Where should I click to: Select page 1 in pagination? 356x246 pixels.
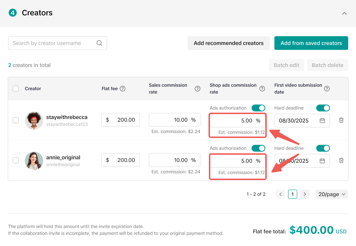(x=292, y=194)
